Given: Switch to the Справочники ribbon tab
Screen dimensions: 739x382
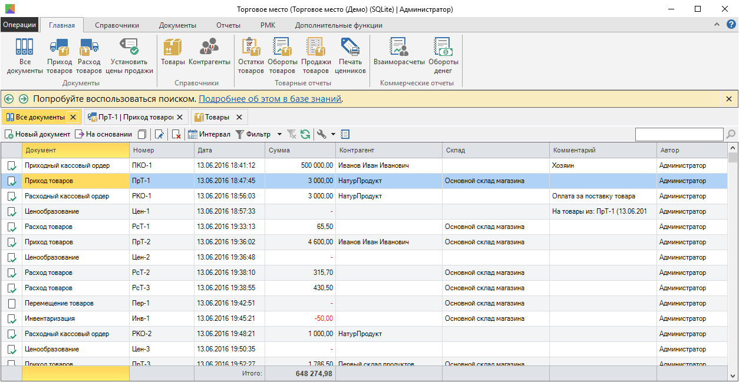Looking at the screenshot, I should pyautogui.click(x=117, y=25).
